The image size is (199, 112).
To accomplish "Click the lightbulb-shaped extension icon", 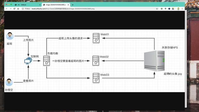I will point(165,9).
